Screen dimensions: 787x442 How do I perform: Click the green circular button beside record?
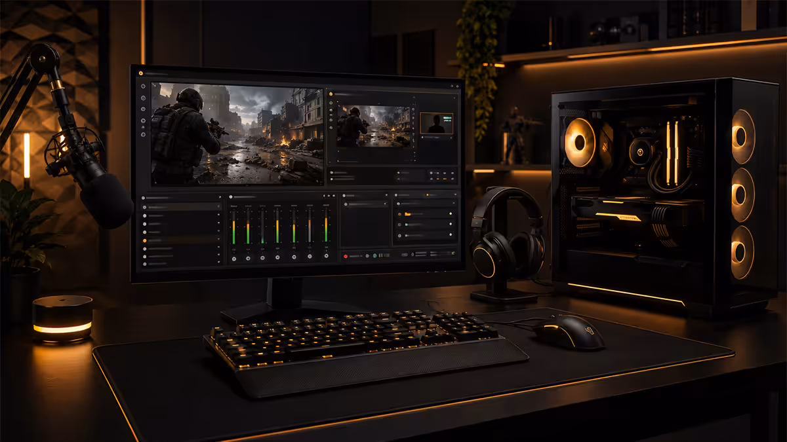(374, 255)
